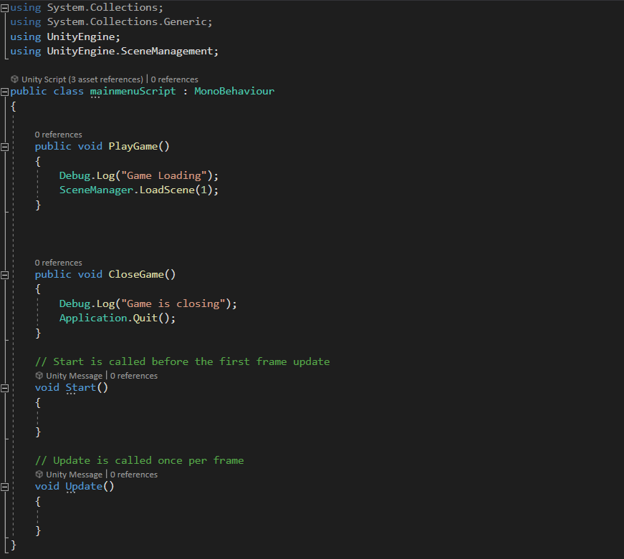Collapse the Update method
Screen dimensions: 624x559
4,487
